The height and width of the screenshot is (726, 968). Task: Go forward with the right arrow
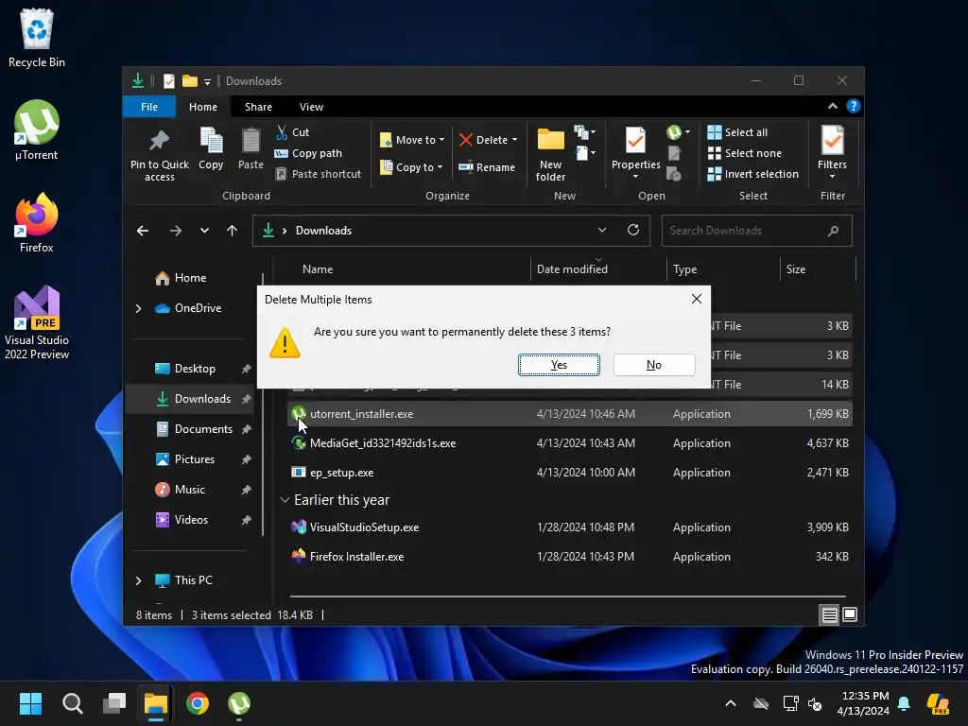(x=176, y=231)
